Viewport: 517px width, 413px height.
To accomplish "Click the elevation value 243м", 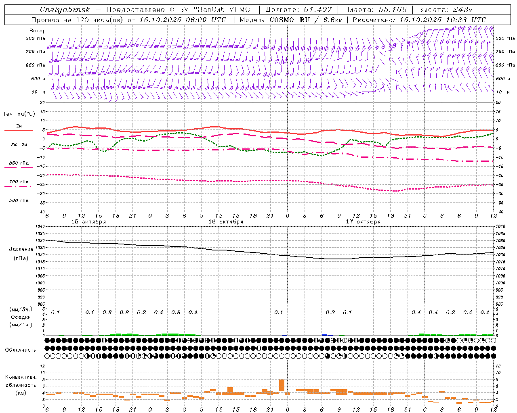I will tap(462, 10).
